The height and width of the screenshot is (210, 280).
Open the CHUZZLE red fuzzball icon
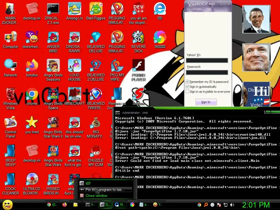pyautogui.click(x=96, y=155)
